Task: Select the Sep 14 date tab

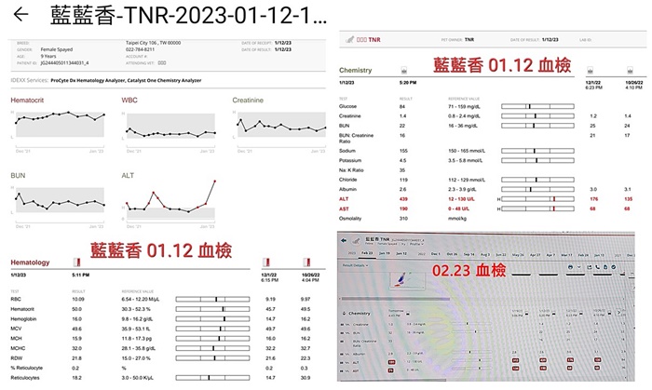Action: (469, 254)
